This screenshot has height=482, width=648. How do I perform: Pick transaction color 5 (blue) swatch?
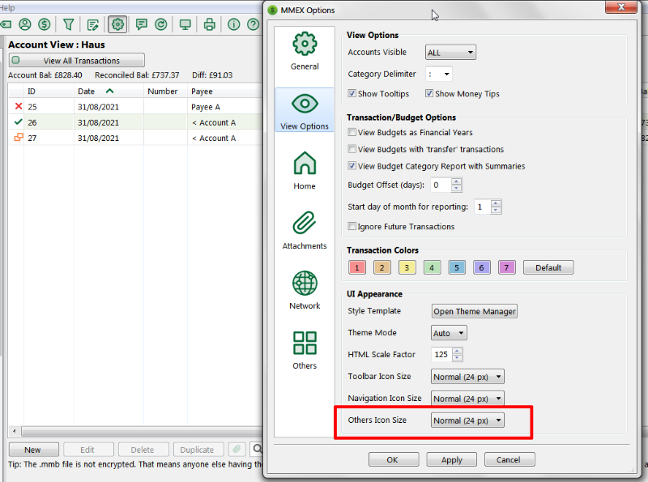click(457, 267)
